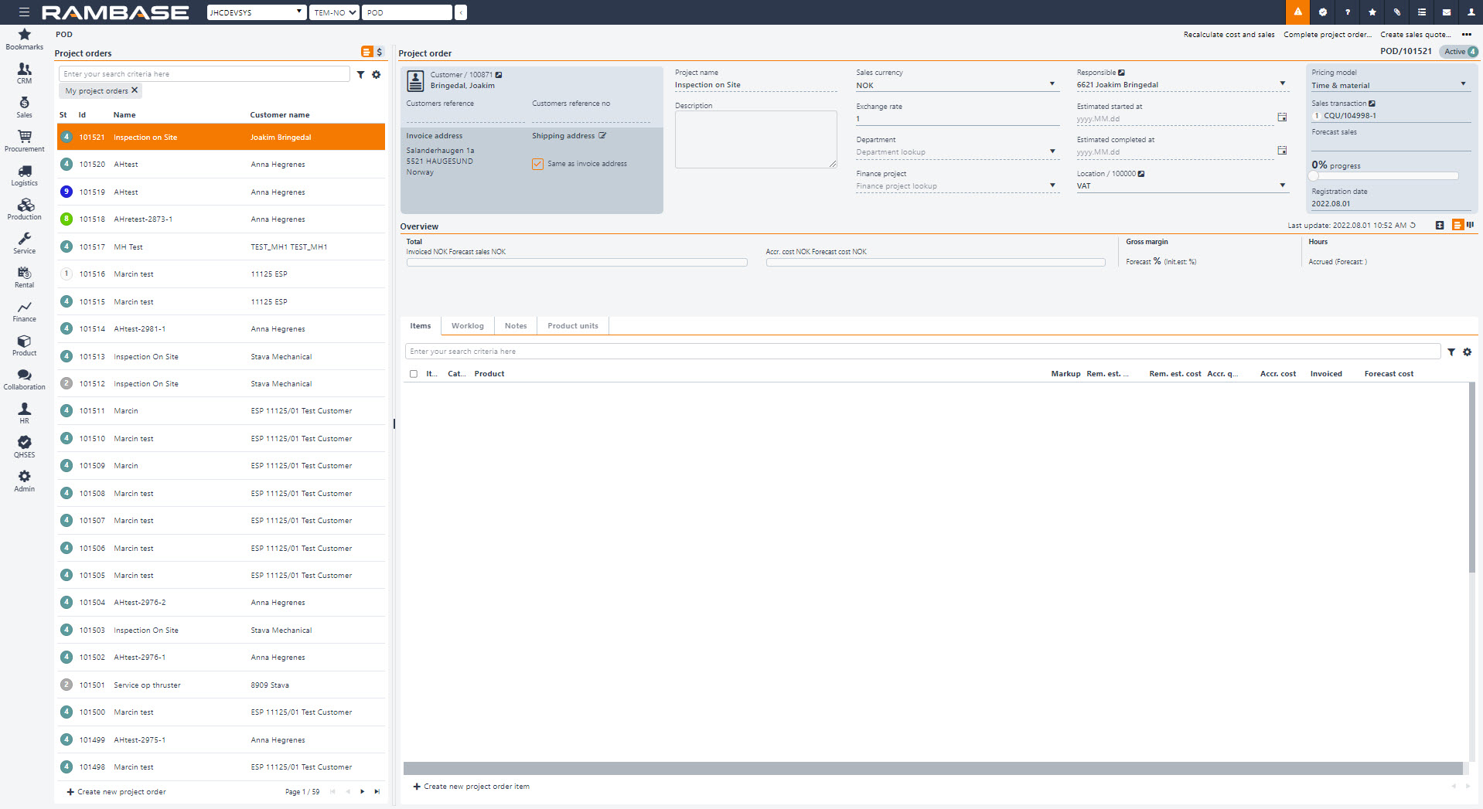Open the Logistics module
1483x809 pixels.
coord(24,175)
